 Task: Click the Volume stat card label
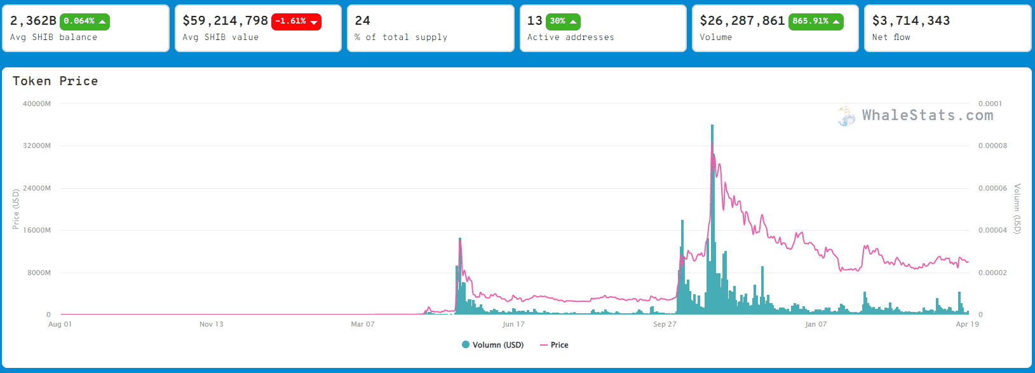click(715, 37)
